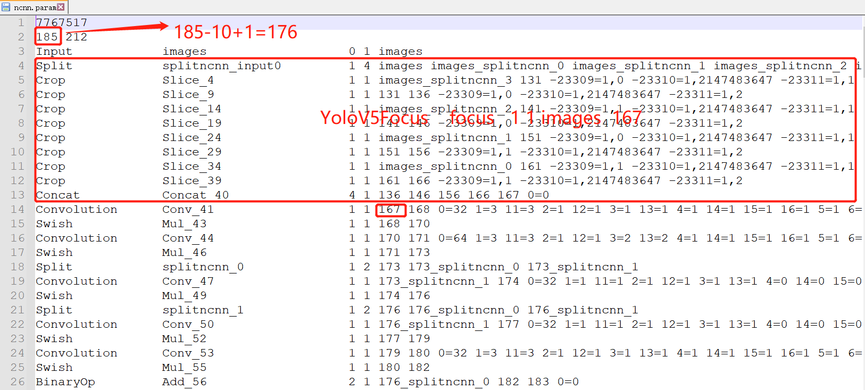Click blob name 176_splitncnn_1 on line 22
The height and width of the screenshot is (390, 865).
pos(434,324)
